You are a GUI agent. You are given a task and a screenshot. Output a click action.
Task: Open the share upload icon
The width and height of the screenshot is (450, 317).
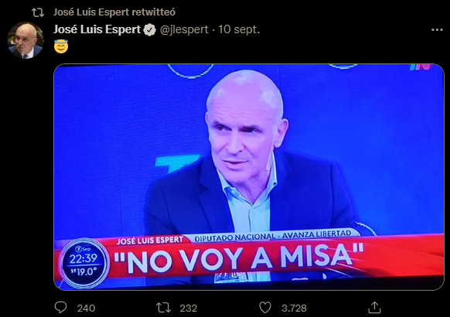pos(374,308)
